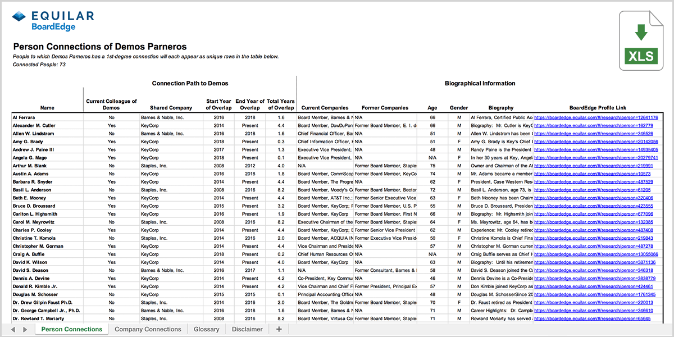Select the Gender column header
674x337 pixels.
(x=459, y=108)
